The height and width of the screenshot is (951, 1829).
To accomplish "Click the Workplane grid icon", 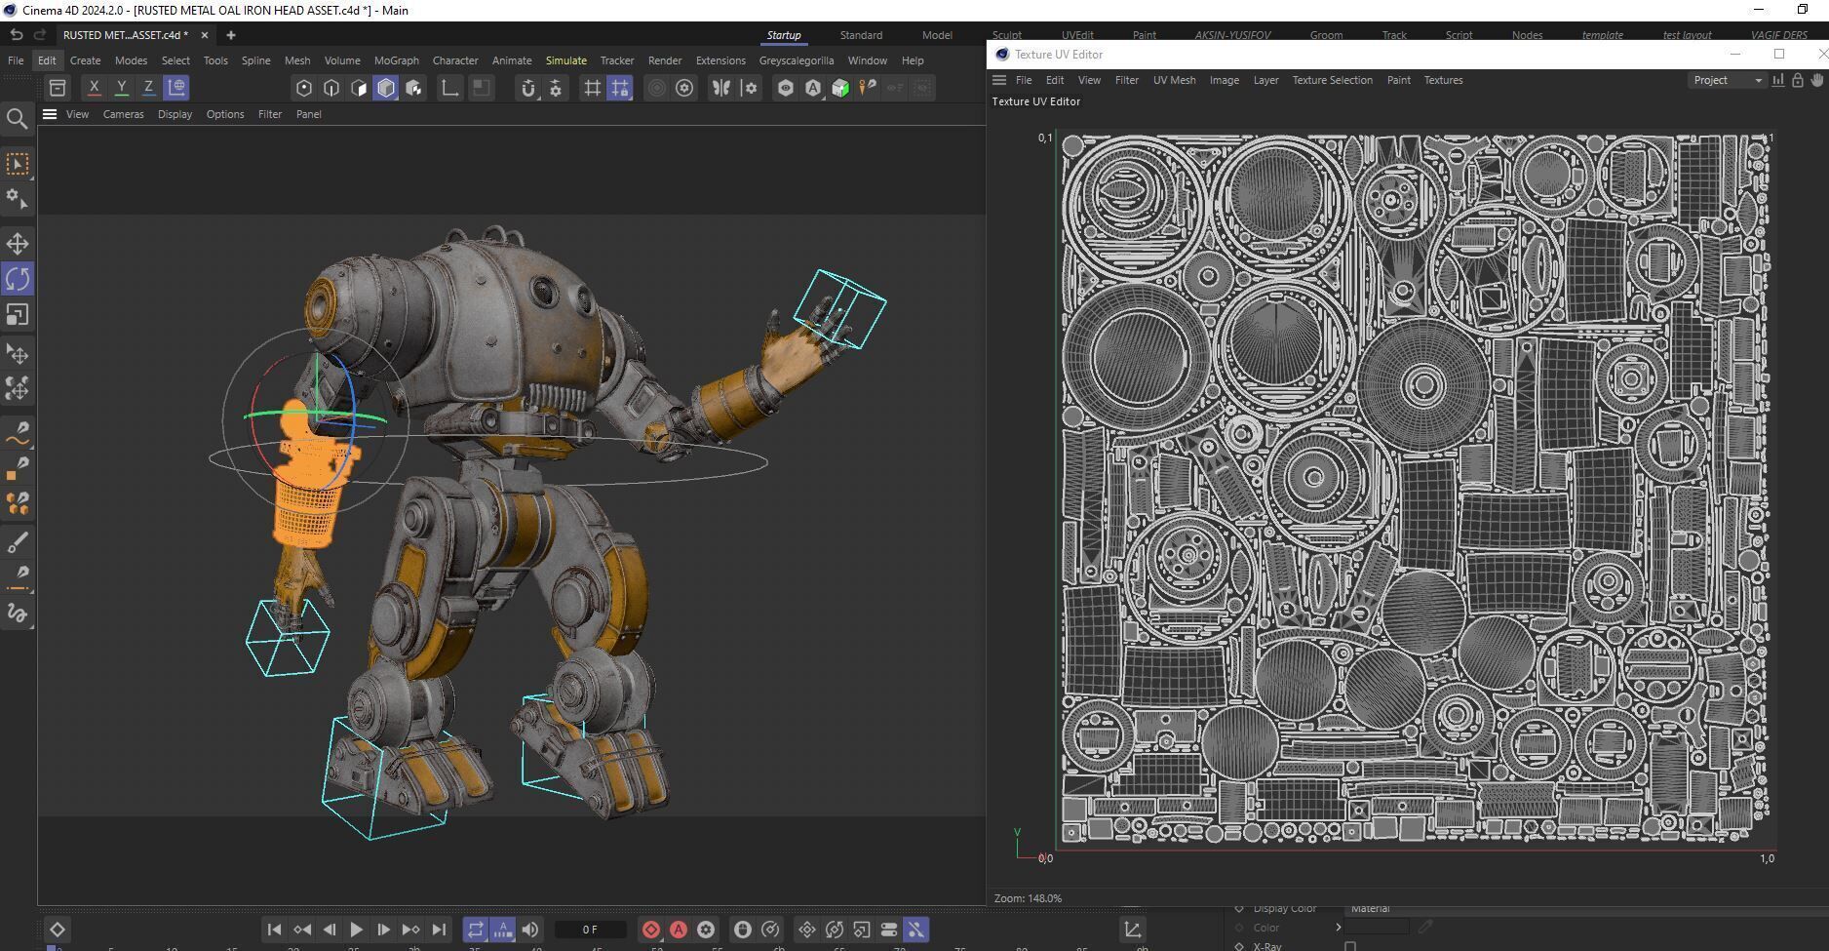I will coord(592,88).
